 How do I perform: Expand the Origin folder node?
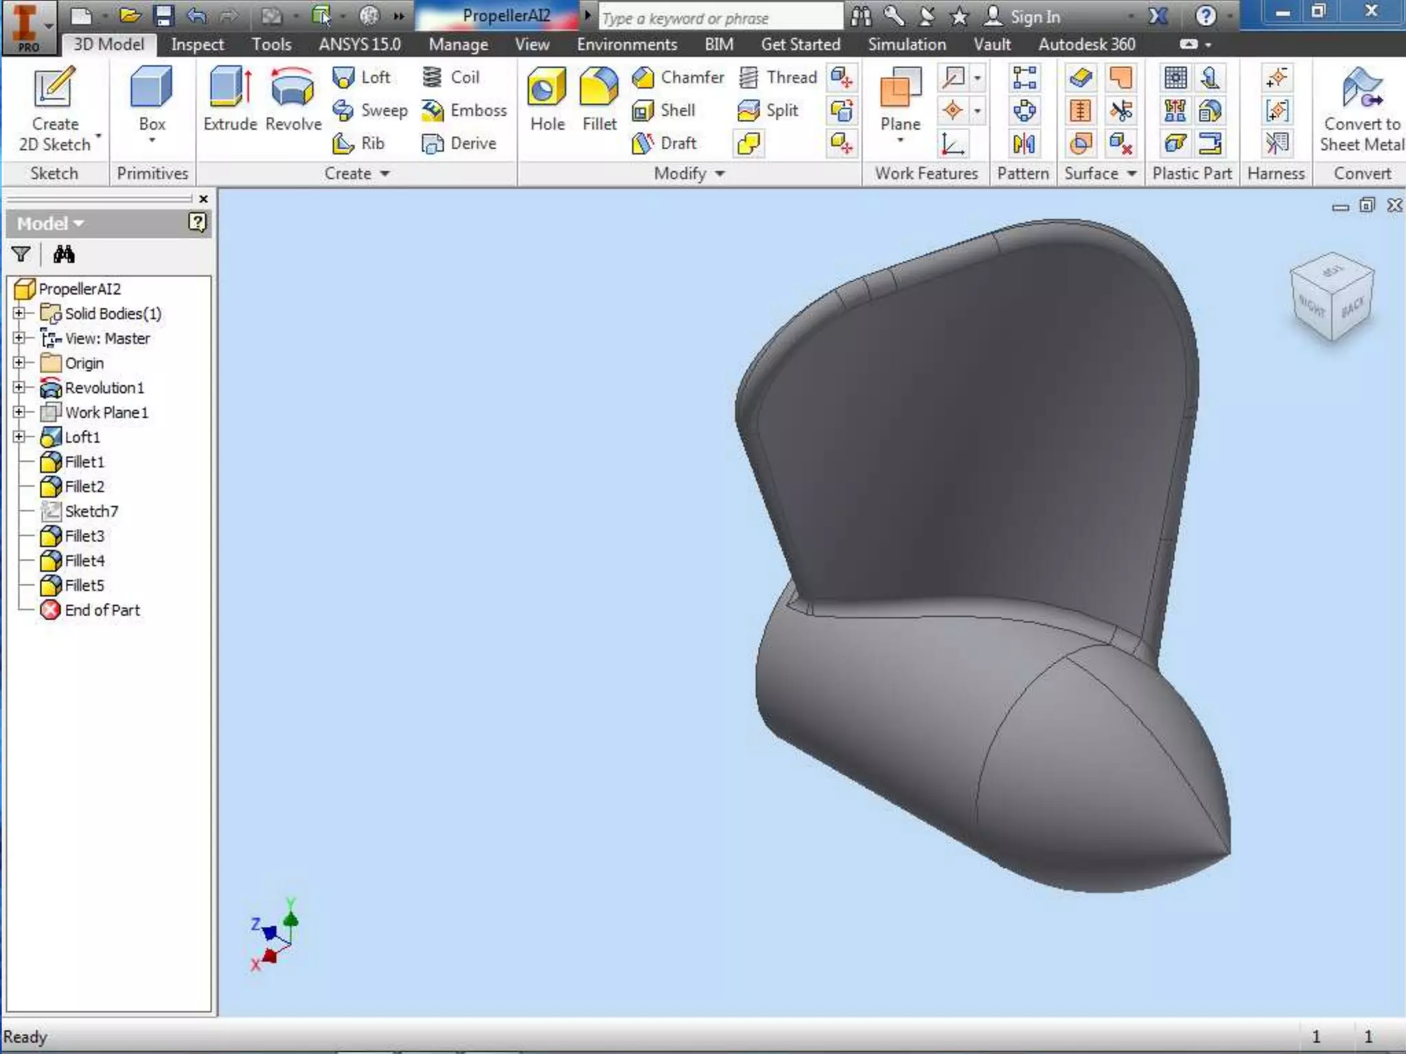(x=19, y=363)
